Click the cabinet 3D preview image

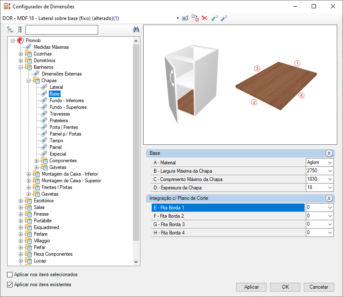click(191, 84)
